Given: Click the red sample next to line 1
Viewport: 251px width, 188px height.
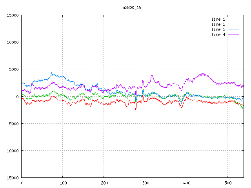Looking at the screenshot, I should [233, 19].
